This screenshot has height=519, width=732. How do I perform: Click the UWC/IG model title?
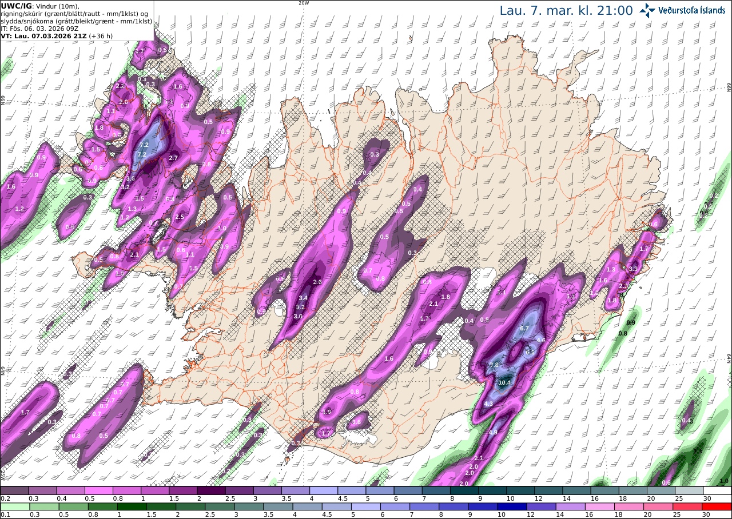17,6
